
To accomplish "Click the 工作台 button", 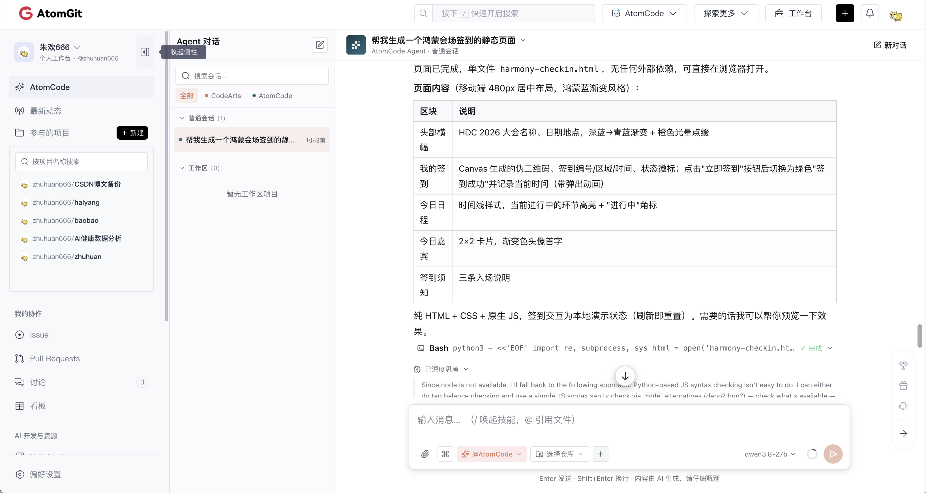I will (793, 13).
